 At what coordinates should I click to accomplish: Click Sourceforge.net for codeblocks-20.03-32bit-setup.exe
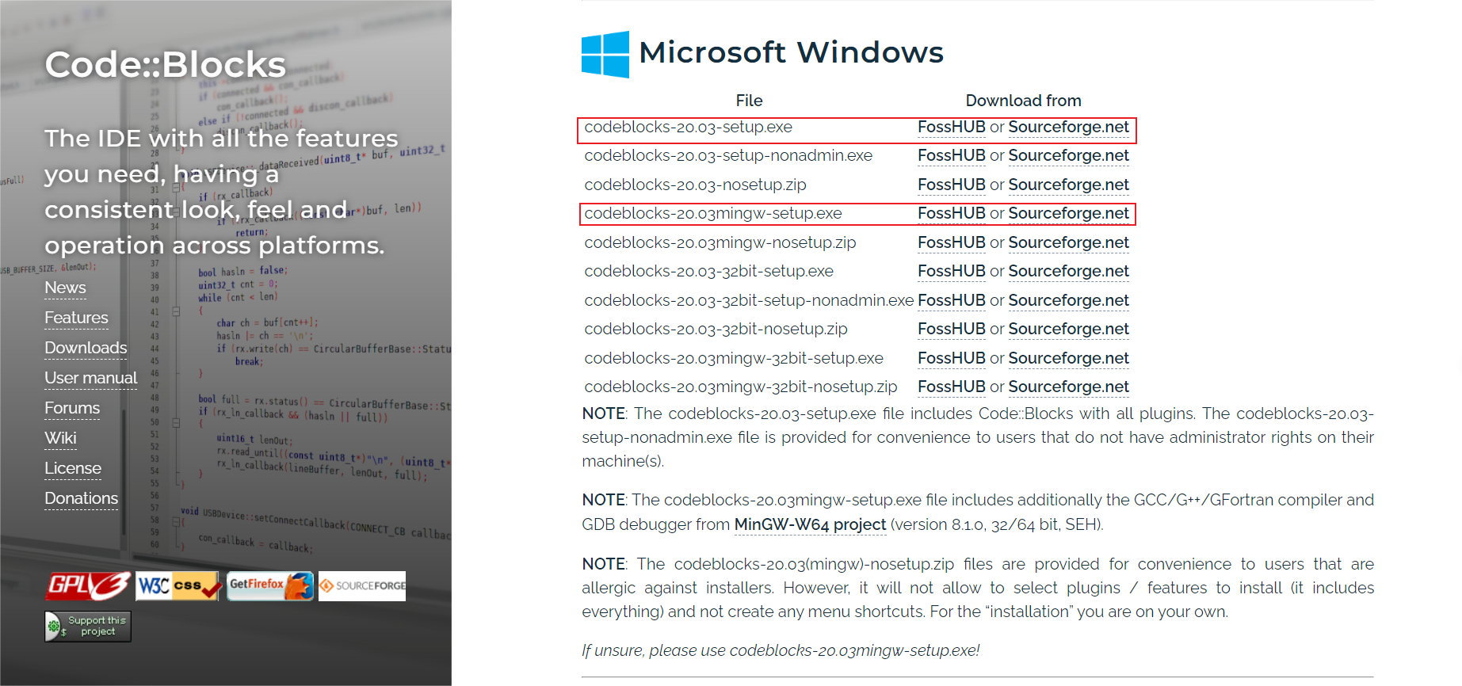pos(1068,272)
